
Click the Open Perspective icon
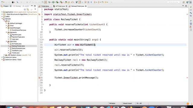(x=184, y=2)
